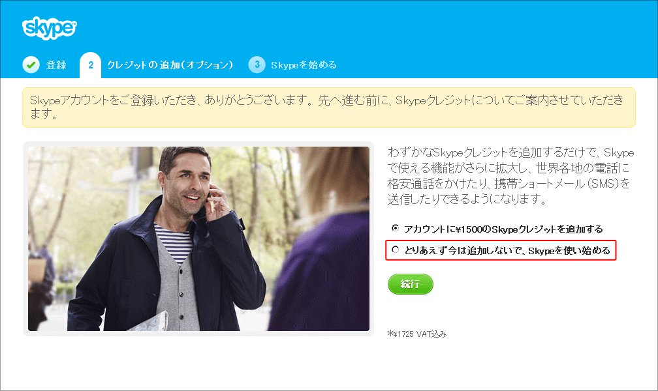Select the ¥1500 Skype credit radio option
Screen dimensions: 658x391
pyautogui.click(x=396, y=228)
